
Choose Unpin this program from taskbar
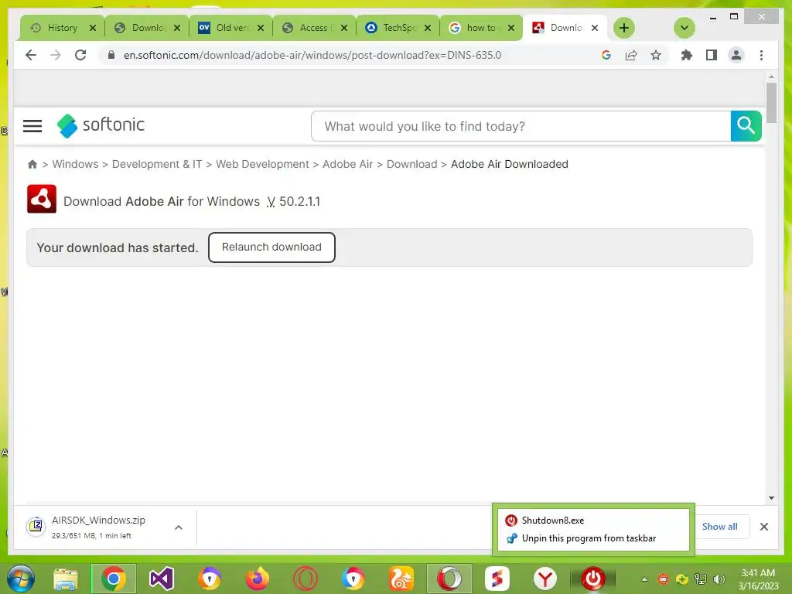click(x=593, y=538)
